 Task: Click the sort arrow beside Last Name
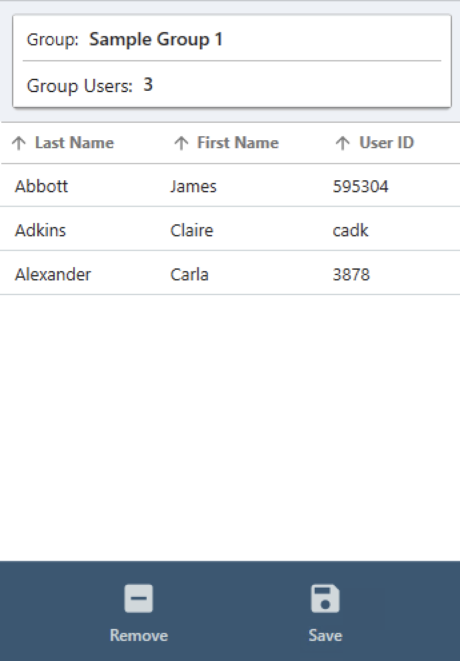(19, 143)
